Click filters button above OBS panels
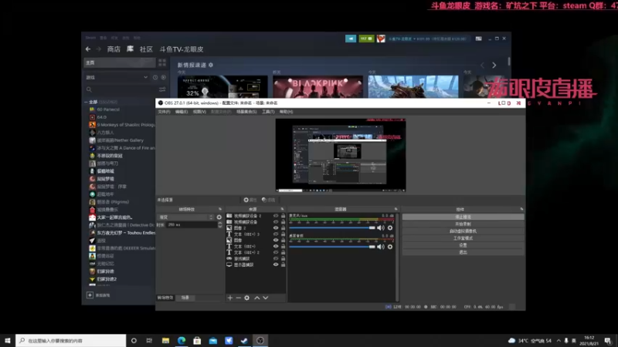This screenshot has width=618, height=347. [x=268, y=200]
